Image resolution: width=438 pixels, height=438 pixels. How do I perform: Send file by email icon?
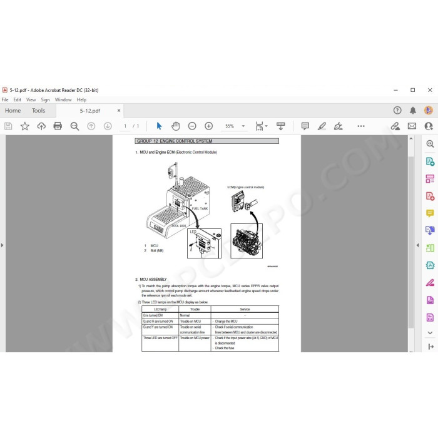(x=412, y=126)
